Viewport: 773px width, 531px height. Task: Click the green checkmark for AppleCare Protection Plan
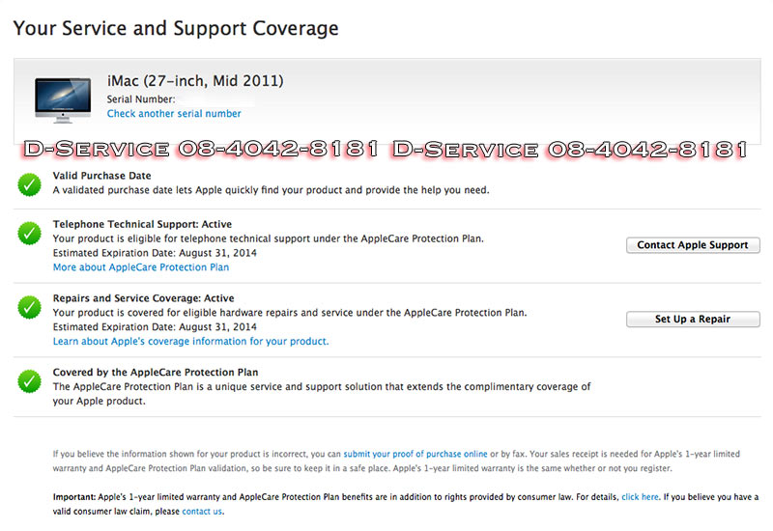click(x=30, y=381)
